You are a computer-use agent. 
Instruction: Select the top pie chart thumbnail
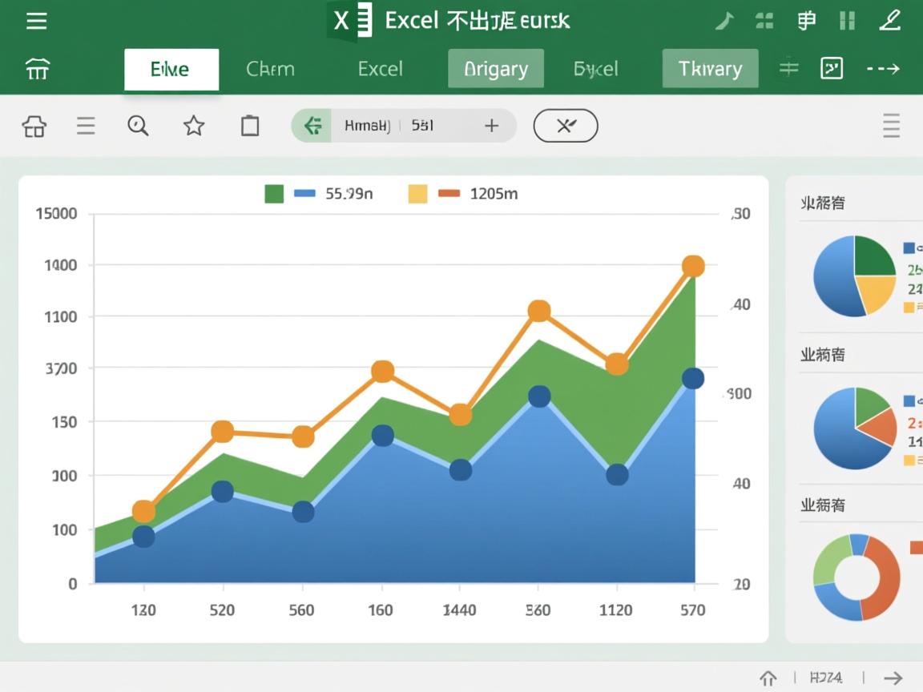(x=854, y=276)
